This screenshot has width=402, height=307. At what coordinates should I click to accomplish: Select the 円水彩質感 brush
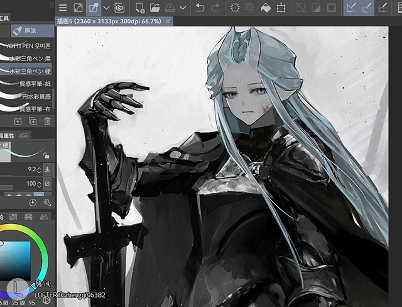[x=26, y=96]
